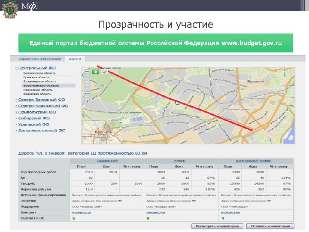Click the rating 6 under Содержание
Viewport: 309px width, 232px height.
click(74, 218)
